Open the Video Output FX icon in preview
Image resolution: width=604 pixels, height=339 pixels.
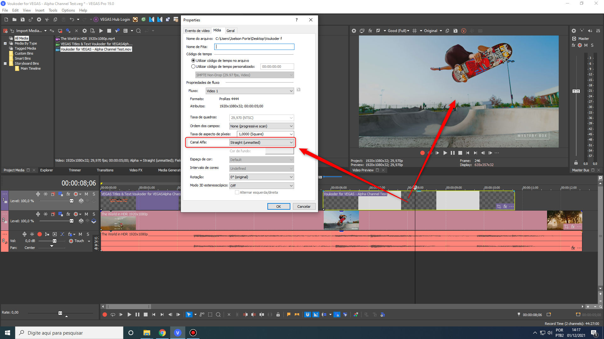[x=370, y=31]
